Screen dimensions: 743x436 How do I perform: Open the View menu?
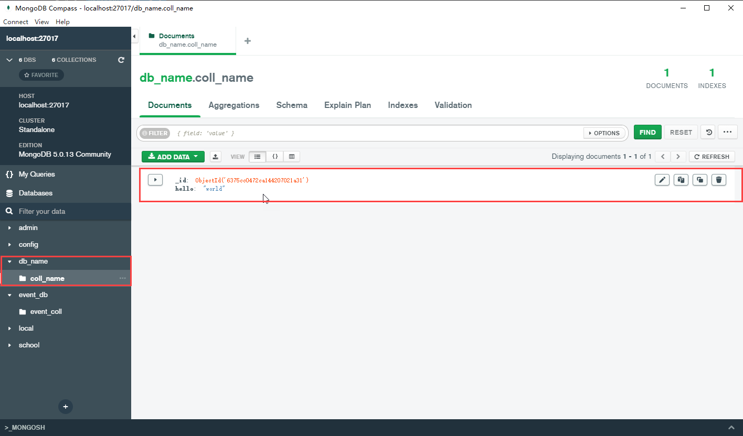click(42, 22)
